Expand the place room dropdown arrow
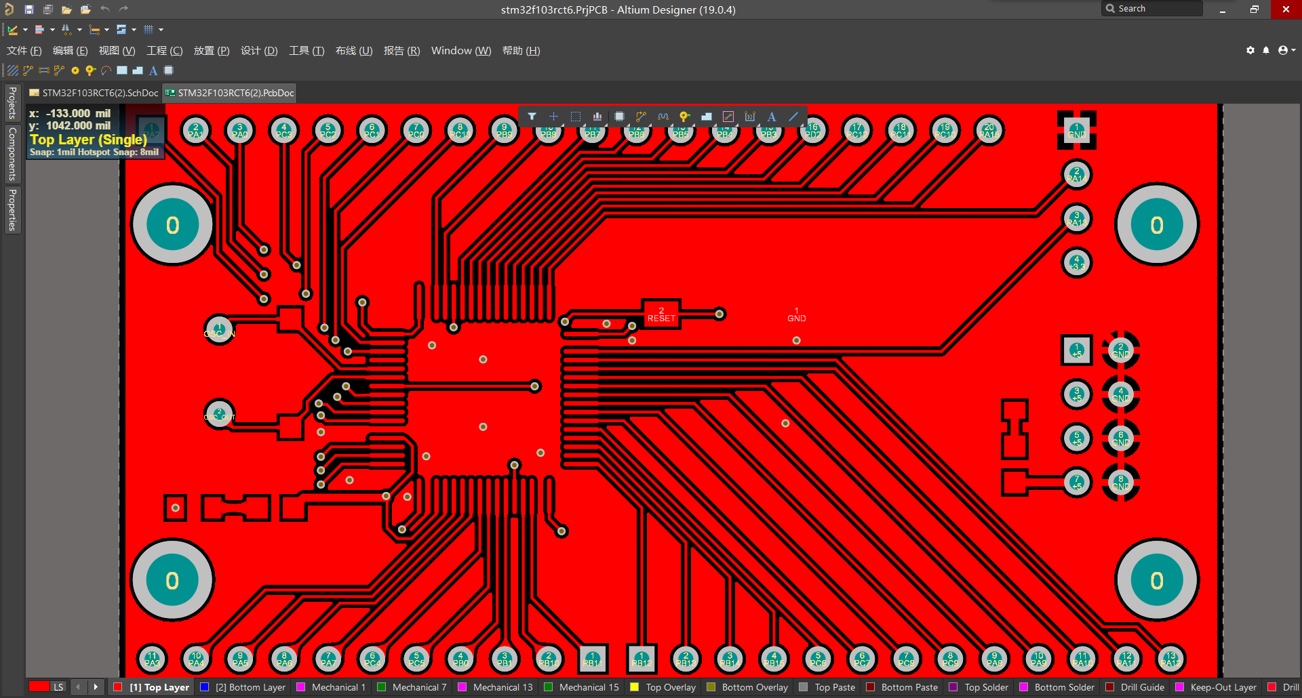1302x698 pixels. 134,30
